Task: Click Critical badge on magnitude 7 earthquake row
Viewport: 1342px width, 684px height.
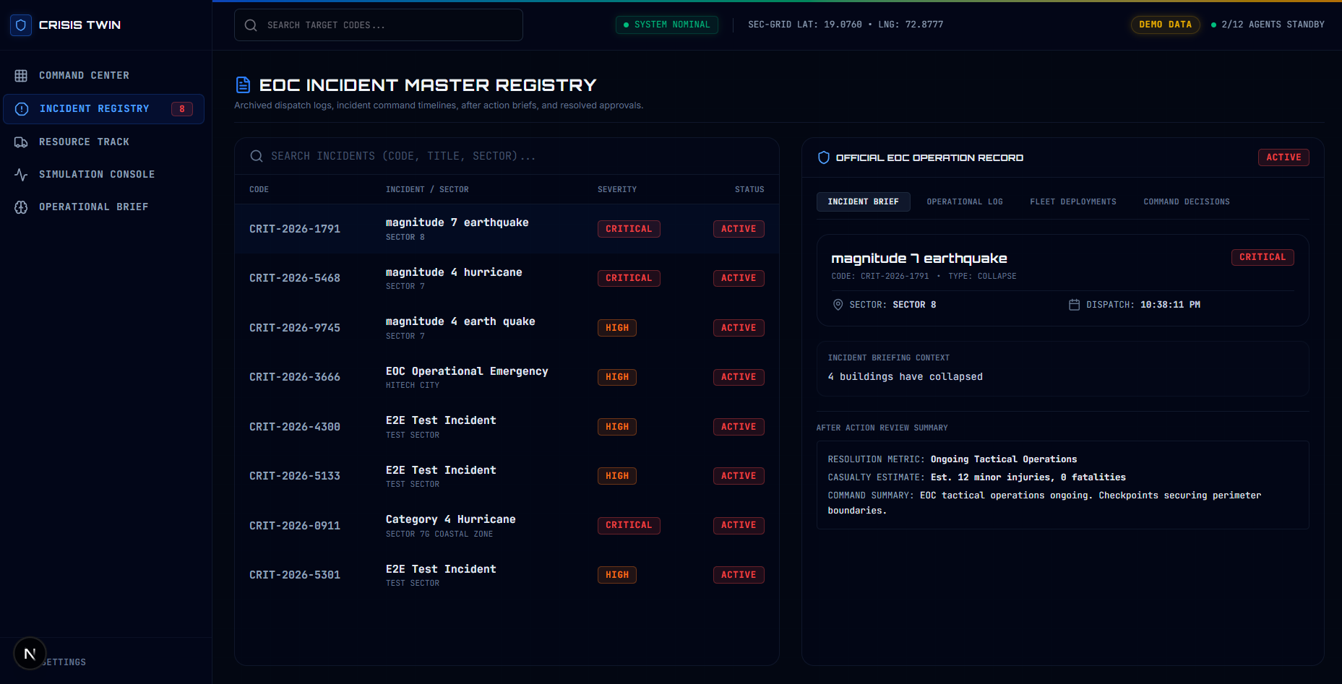Action: [629, 229]
